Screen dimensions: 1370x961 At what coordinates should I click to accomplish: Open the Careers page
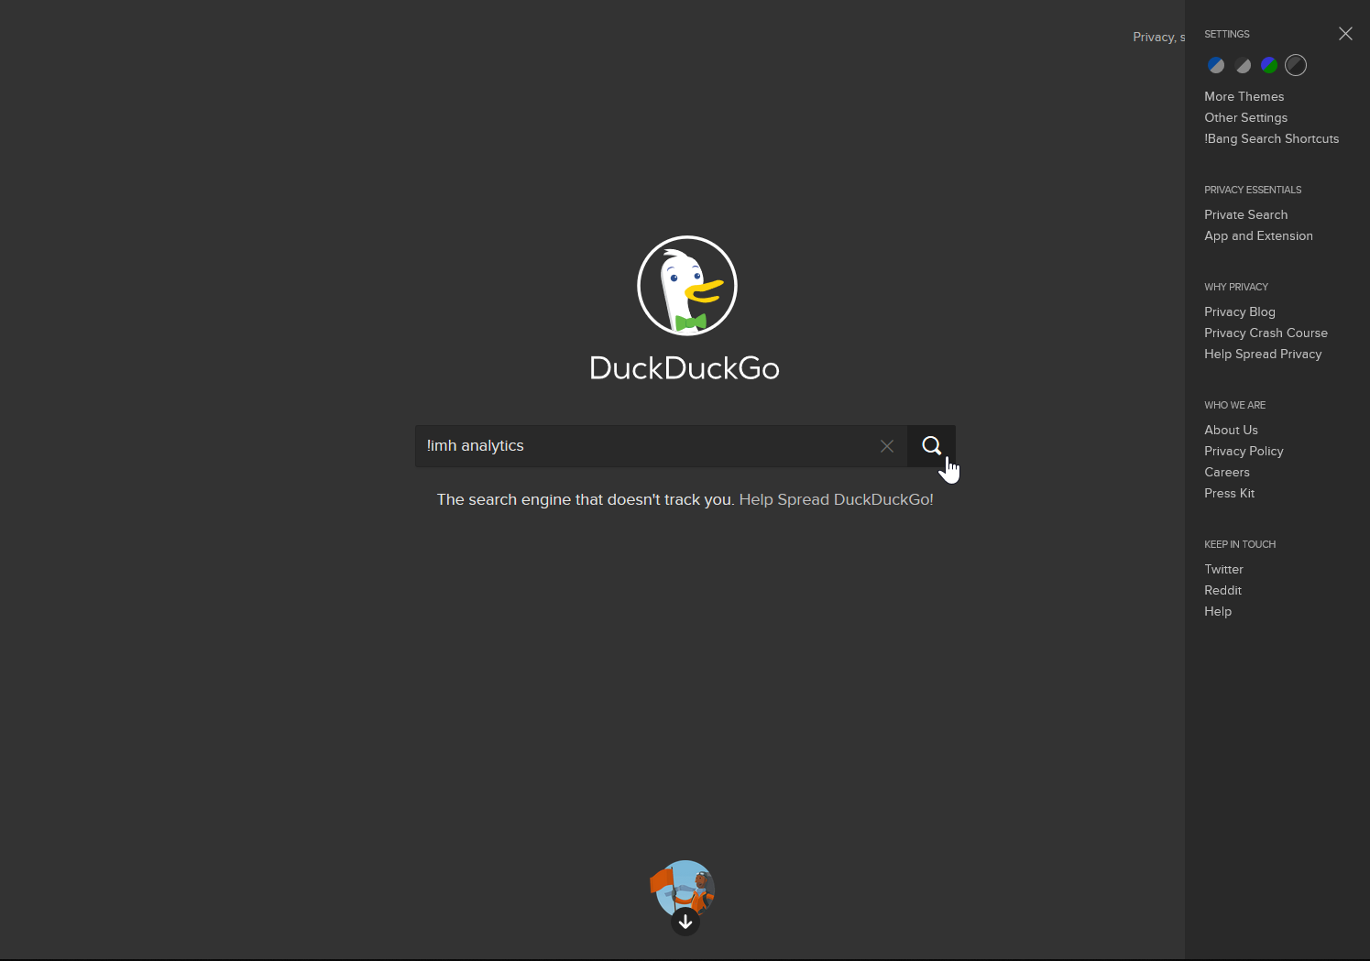click(x=1226, y=472)
